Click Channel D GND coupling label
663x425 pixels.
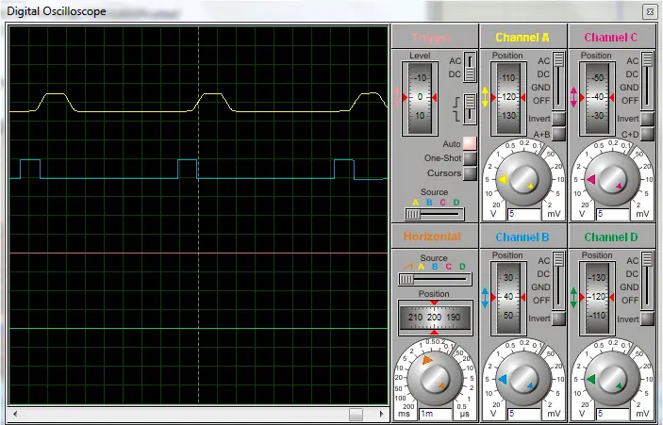[x=629, y=287]
